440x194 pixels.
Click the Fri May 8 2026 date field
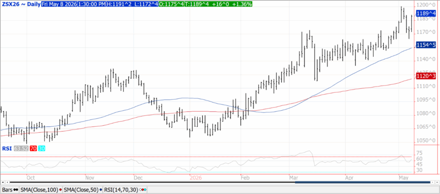[x=58, y=4]
